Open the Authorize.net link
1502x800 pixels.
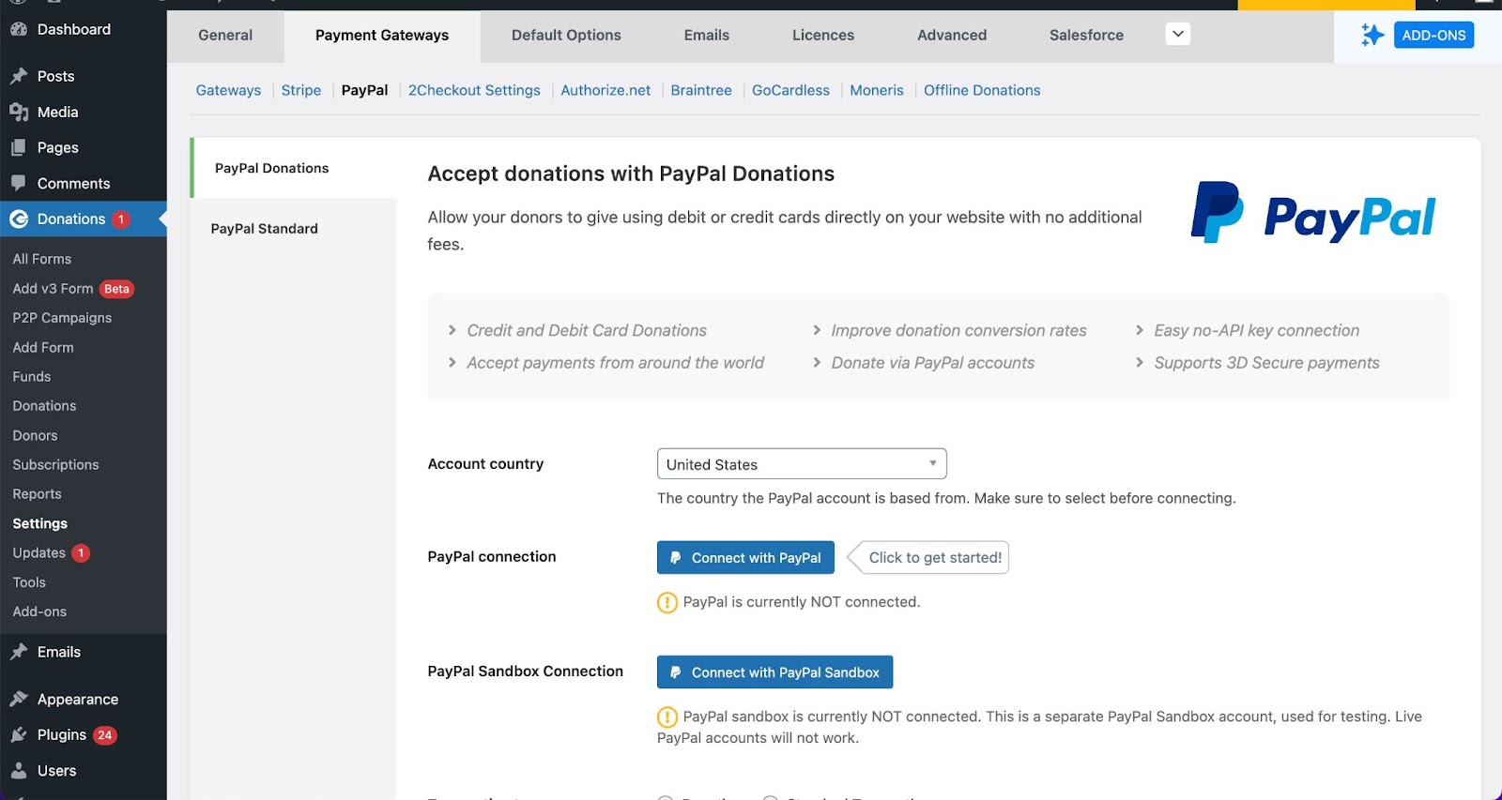[x=605, y=91]
